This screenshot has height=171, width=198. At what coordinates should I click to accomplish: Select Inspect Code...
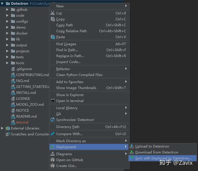point(90,62)
